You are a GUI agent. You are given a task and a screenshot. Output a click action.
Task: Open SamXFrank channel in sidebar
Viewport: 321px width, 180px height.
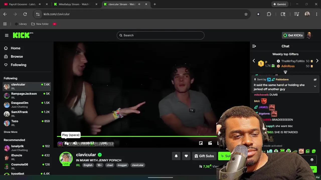(27, 114)
